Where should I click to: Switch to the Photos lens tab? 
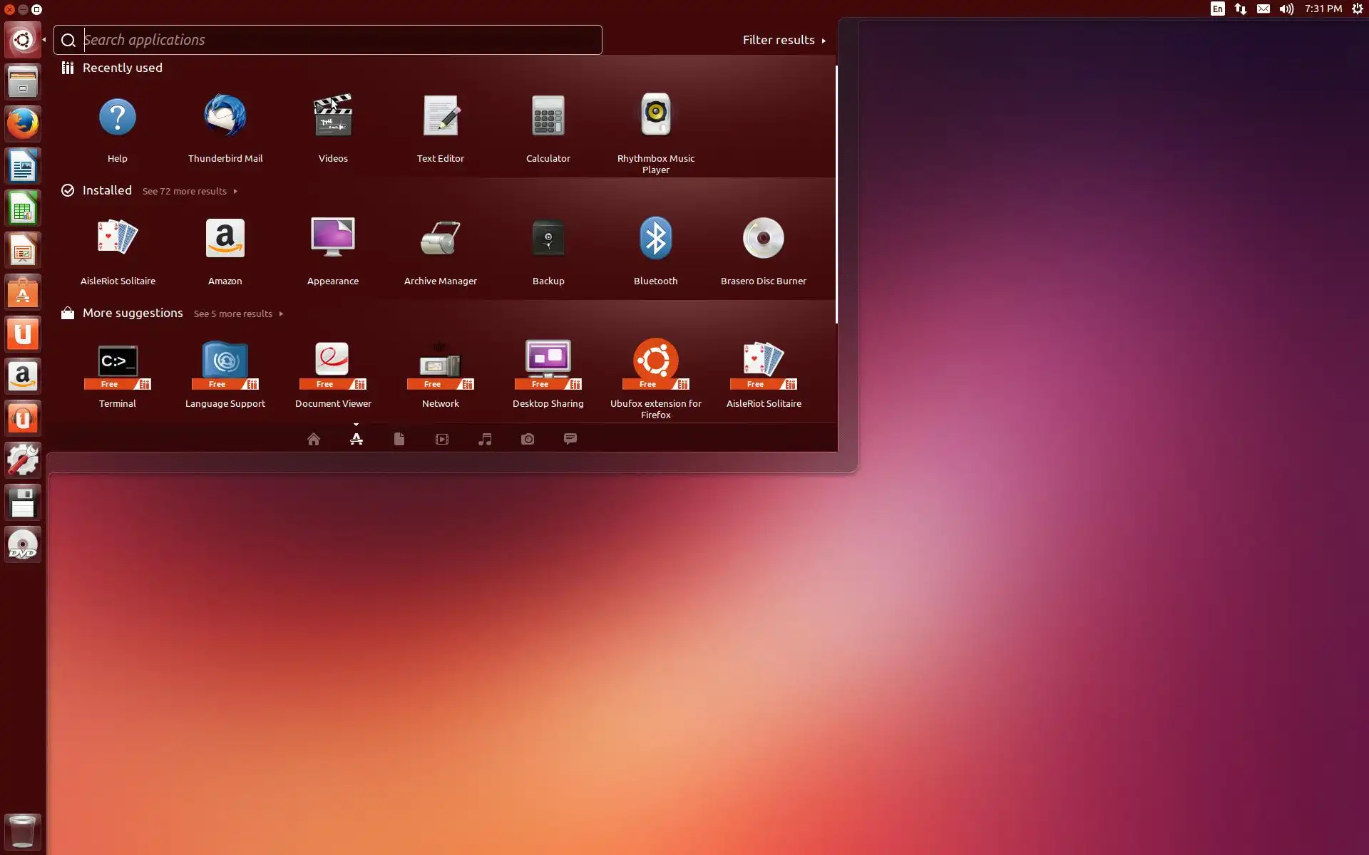point(528,439)
